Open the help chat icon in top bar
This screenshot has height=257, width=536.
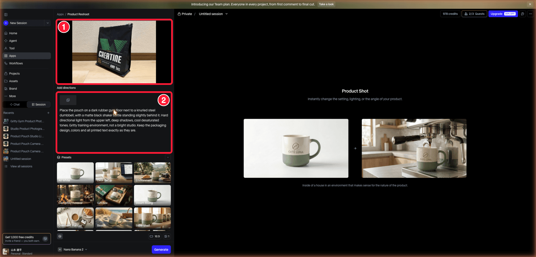click(x=523, y=14)
